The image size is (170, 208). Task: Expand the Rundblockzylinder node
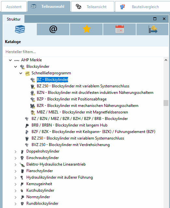[16, 204]
